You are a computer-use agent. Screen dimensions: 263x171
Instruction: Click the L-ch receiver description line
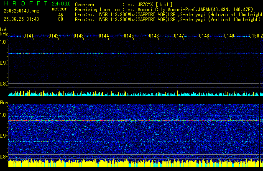pyautogui.click(x=169, y=15)
